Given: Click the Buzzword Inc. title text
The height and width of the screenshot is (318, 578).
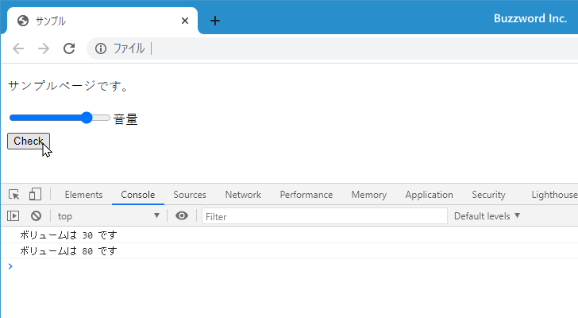Looking at the screenshot, I should tap(530, 18).
